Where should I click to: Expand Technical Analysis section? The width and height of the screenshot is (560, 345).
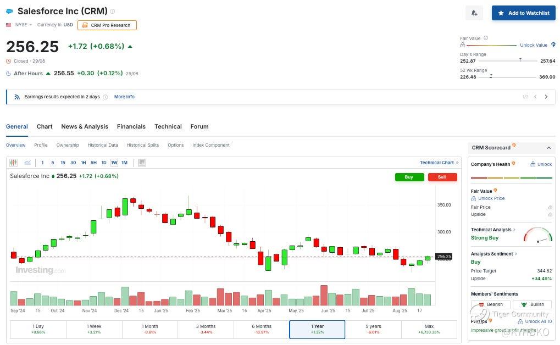(x=493, y=230)
